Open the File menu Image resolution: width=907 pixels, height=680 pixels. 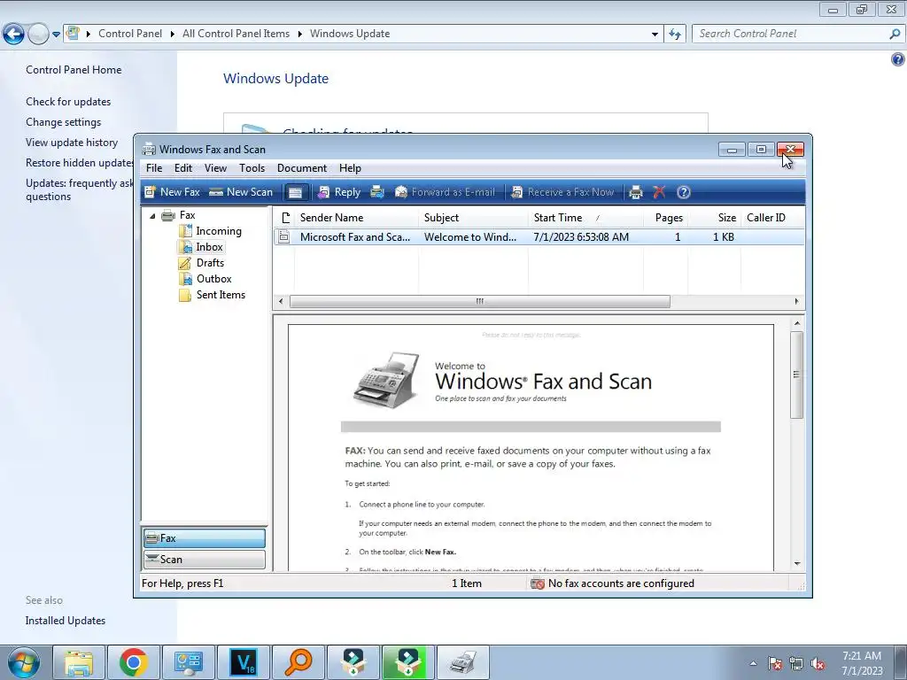click(x=154, y=168)
